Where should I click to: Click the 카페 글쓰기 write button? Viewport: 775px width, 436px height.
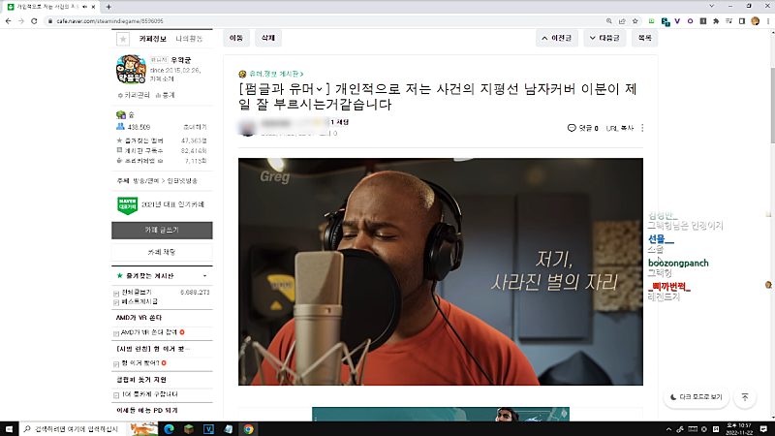[162, 230]
